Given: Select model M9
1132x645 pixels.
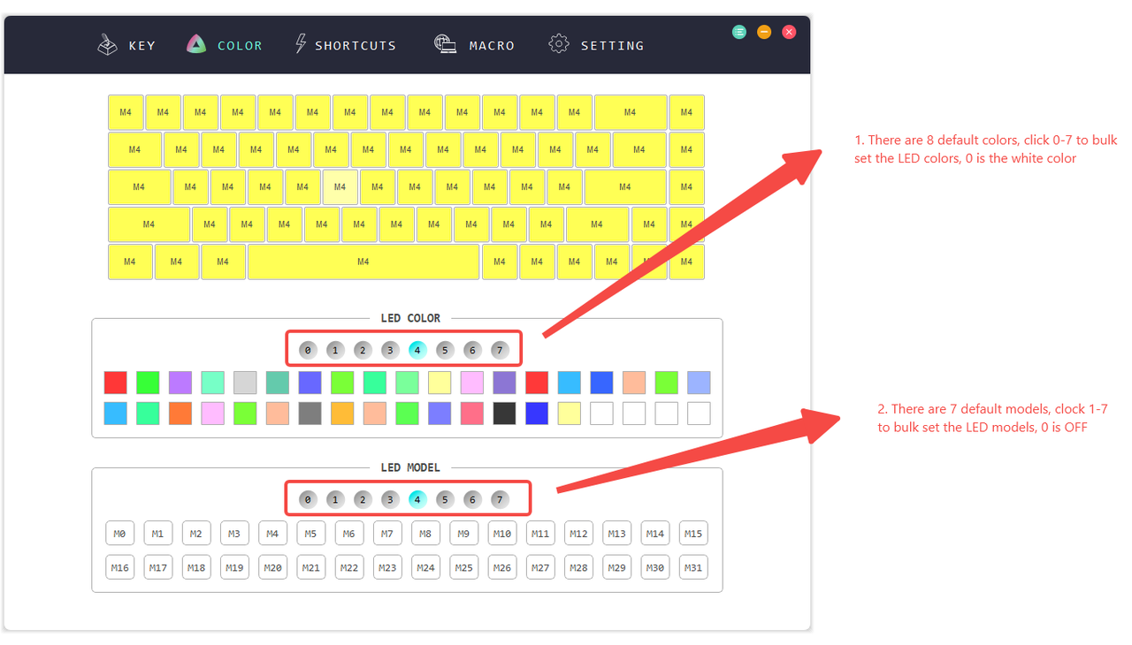Looking at the screenshot, I should (464, 534).
